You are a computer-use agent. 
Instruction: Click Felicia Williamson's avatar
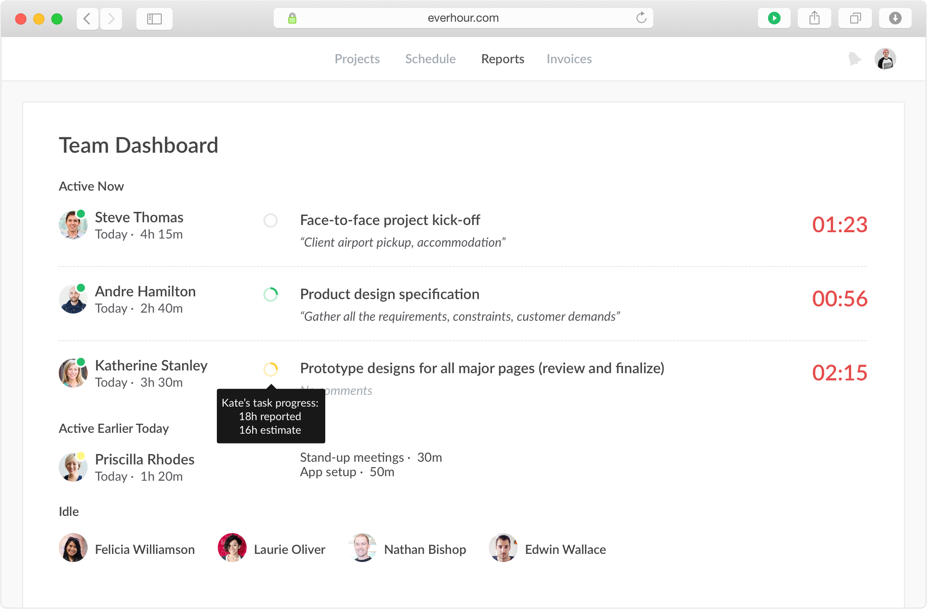(73, 548)
